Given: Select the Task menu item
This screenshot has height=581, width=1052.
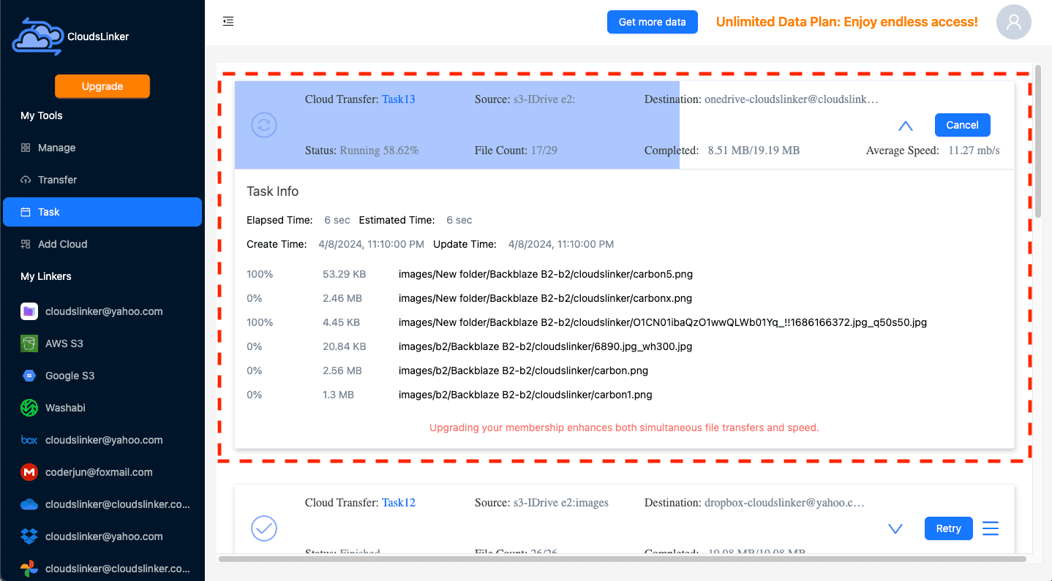Looking at the screenshot, I should 102,212.
